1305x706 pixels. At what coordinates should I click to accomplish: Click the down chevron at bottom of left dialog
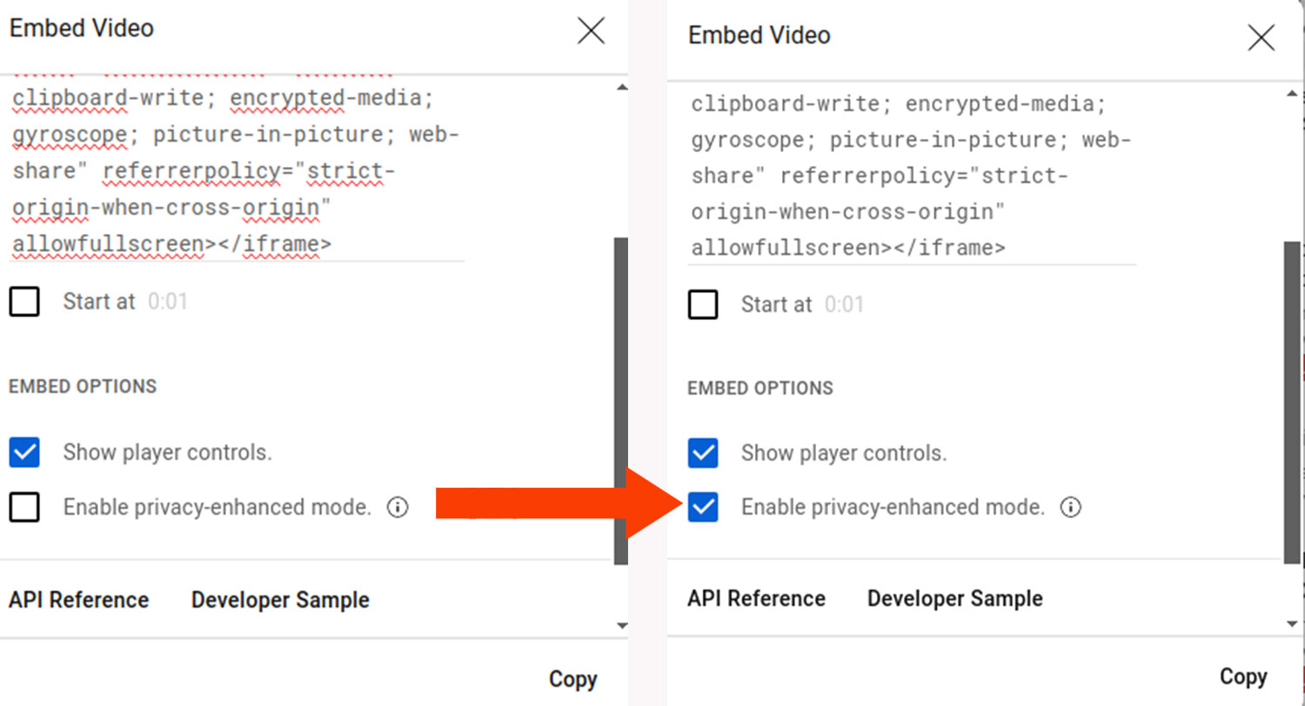[623, 625]
